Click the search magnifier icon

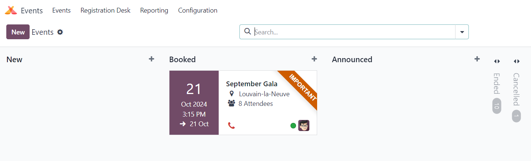[248, 32]
